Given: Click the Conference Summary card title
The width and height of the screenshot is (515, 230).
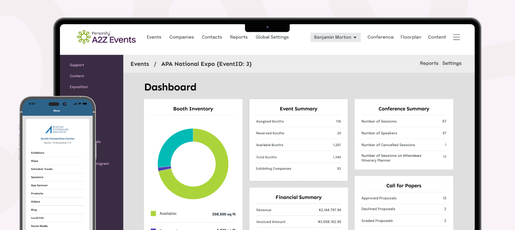Looking at the screenshot, I should [404, 109].
